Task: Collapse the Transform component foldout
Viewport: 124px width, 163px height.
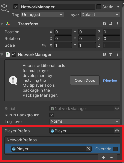Action: 2,24
